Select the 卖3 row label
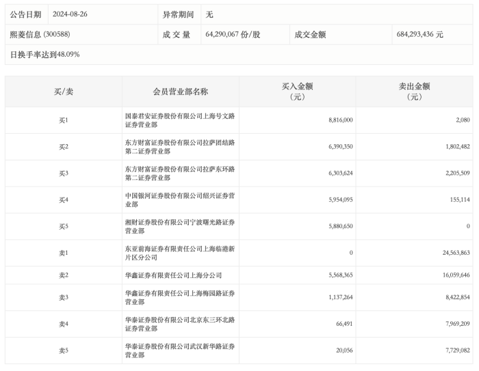The height and width of the screenshot is (371, 479). point(64,297)
